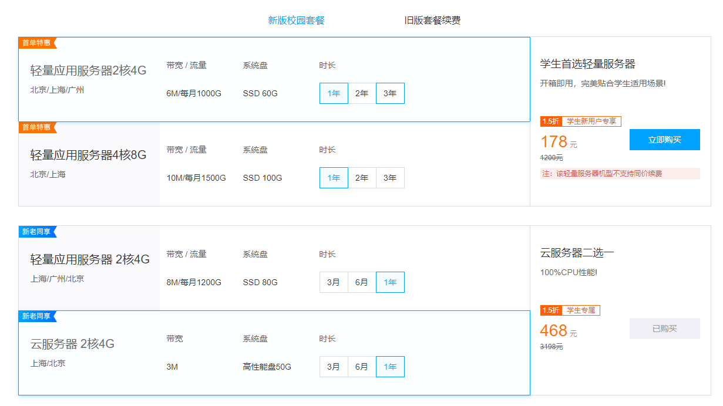The height and width of the screenshot is (406, 723).
Task: Click the 新老同享 badge on the 云服务器 card
Action: pyautogui.click(x=37, y=316)
